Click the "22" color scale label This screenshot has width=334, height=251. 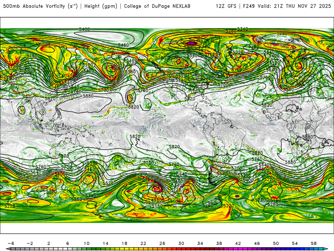(143, 243)
